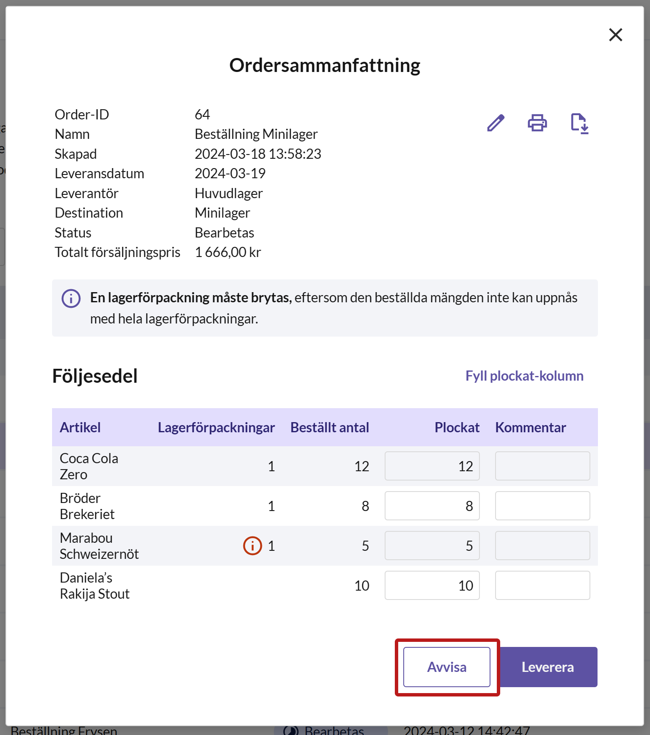
Task: Click the name Beställning Minilager
Action: (x=256, y=134)
